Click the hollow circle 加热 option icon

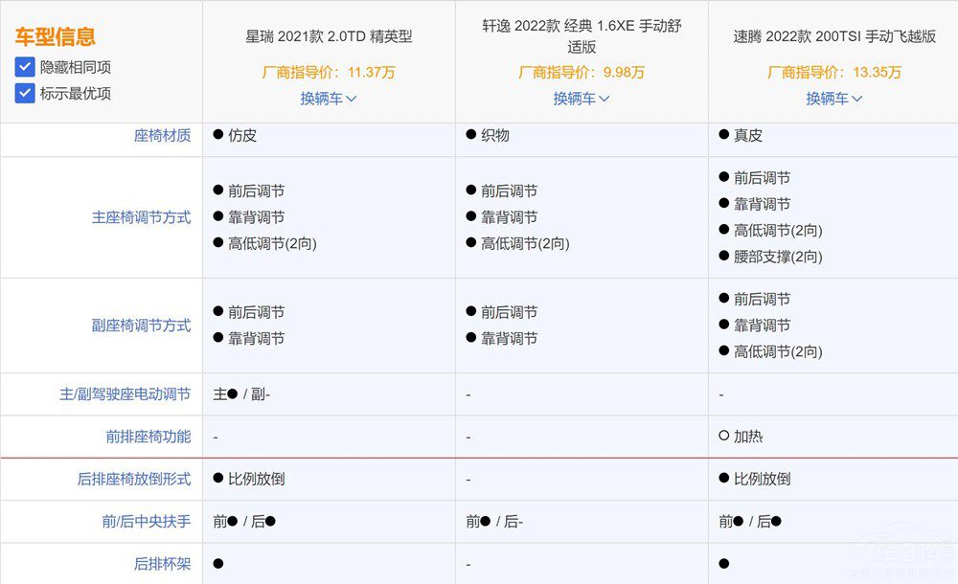tap(724, 437)
